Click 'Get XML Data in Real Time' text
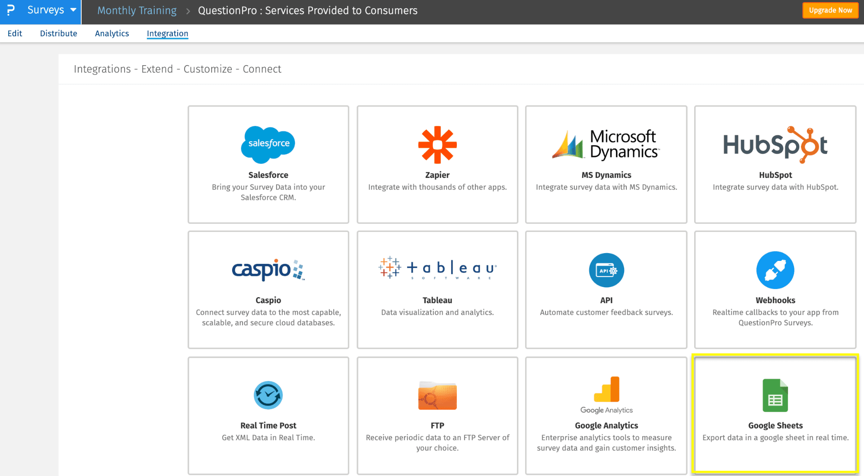Screen dimensions: 864x476 point(268,438)
